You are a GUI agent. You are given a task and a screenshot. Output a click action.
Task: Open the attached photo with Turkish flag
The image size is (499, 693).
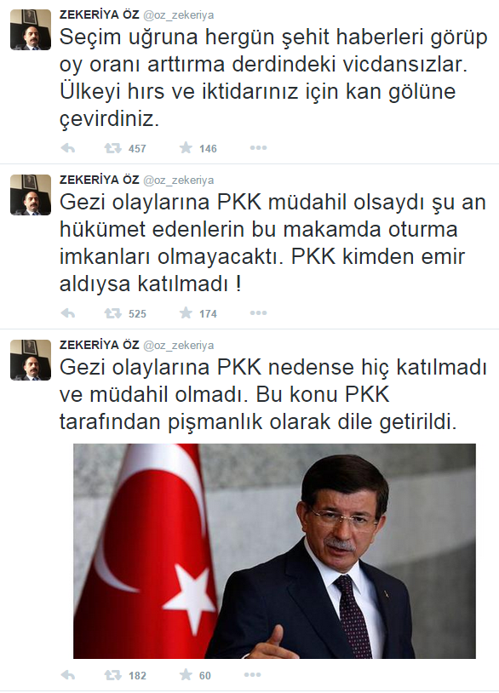[x=274, y=551]
